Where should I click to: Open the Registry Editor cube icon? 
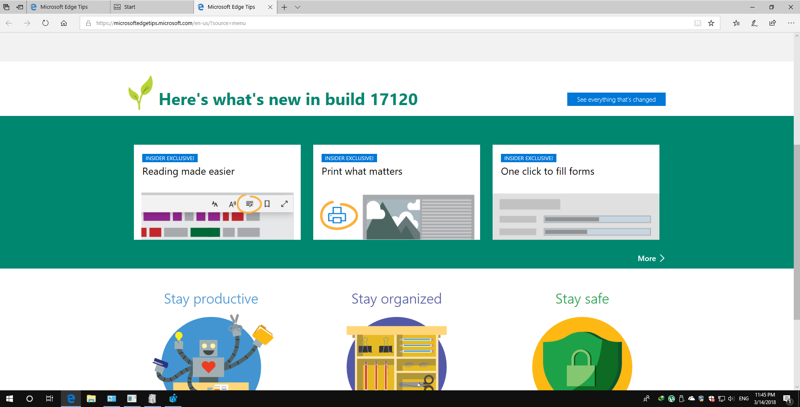[173, 399]
